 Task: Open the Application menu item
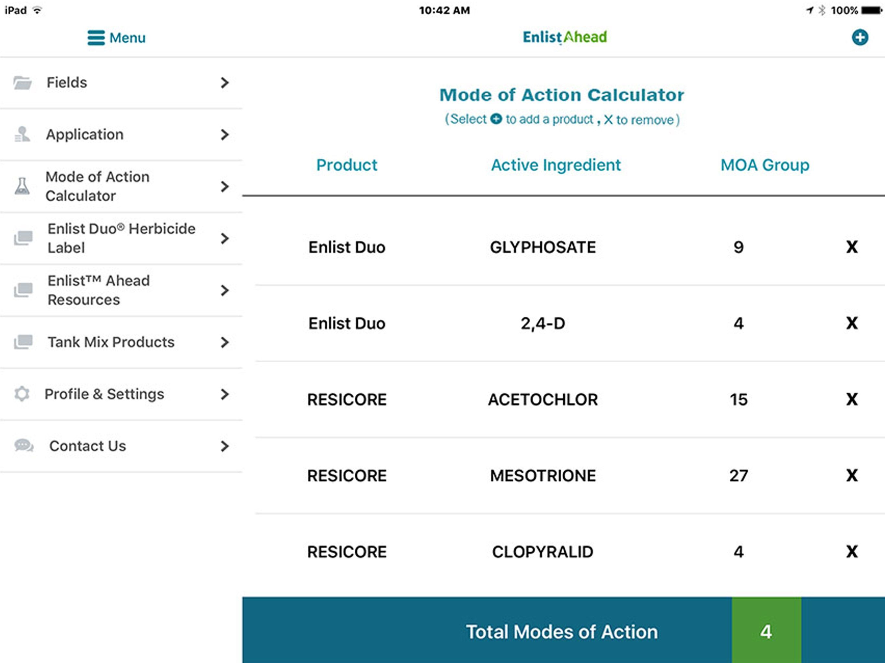(121, 135)
